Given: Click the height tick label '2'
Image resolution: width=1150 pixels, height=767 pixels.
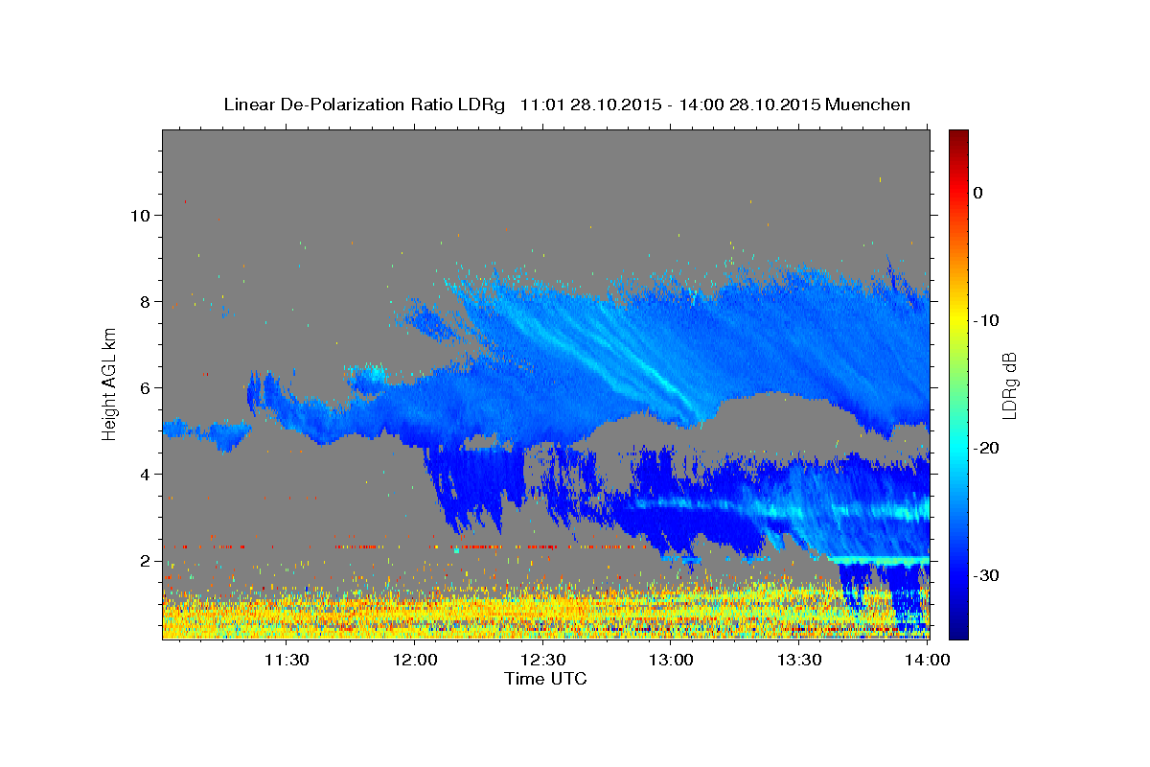Looking at the screenshot, I should coord(146,560).
